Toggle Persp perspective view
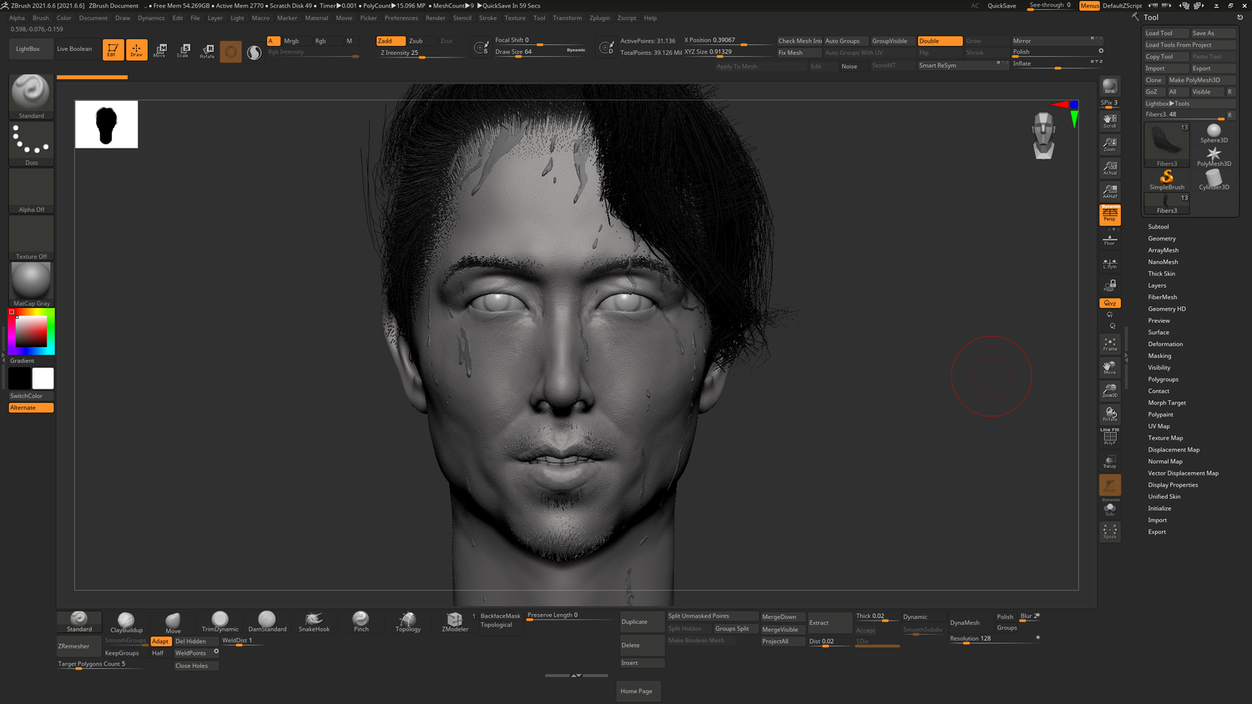Screen dimensions: 1252x704 1110,214
